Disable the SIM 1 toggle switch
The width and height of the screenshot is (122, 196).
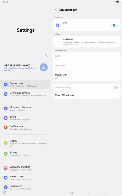tap(115, 25)
